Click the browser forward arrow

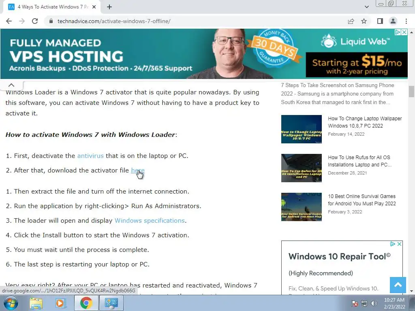coord(22,21)
